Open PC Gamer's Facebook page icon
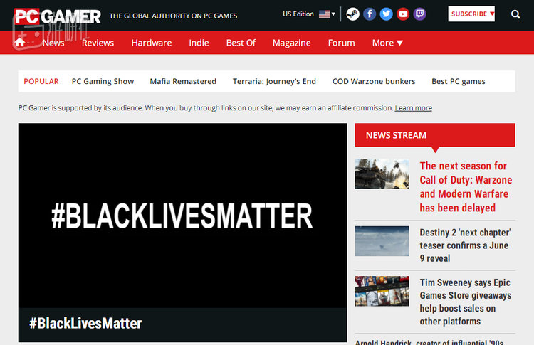This screenshot has width=534, height=345. (x=370, y=14)
